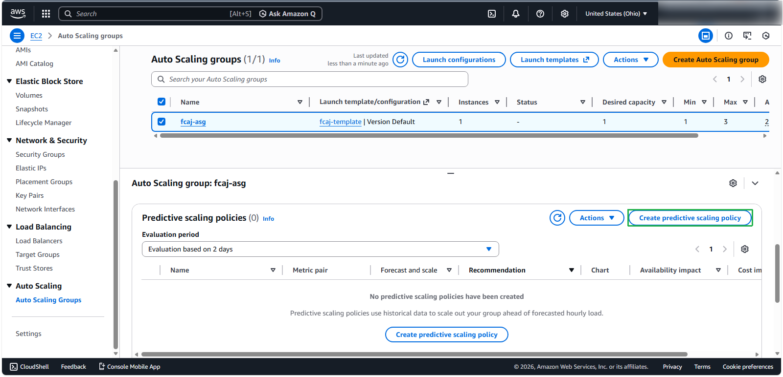Open Launch configurations
783x377 pixels.
[x=459, y=60]
